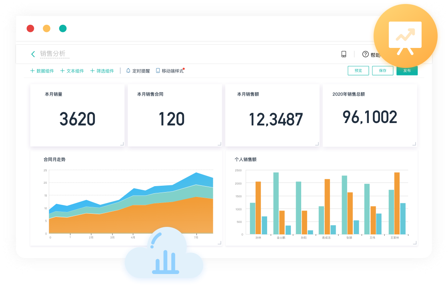The image size is (448, 286).
Task: Click the mobile device preview icon
Action: 344,54
